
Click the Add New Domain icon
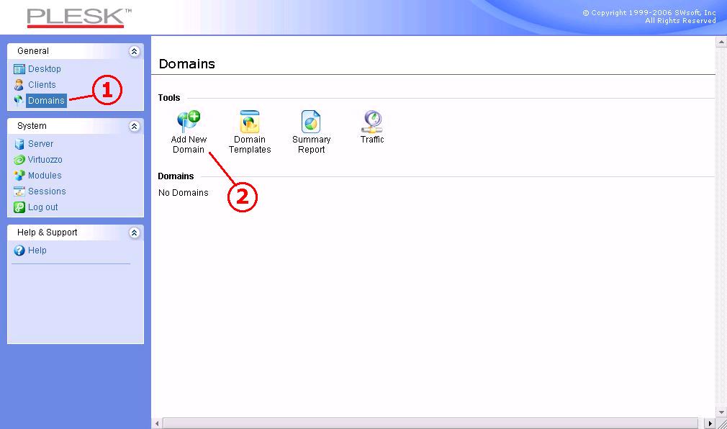point(189,121)
